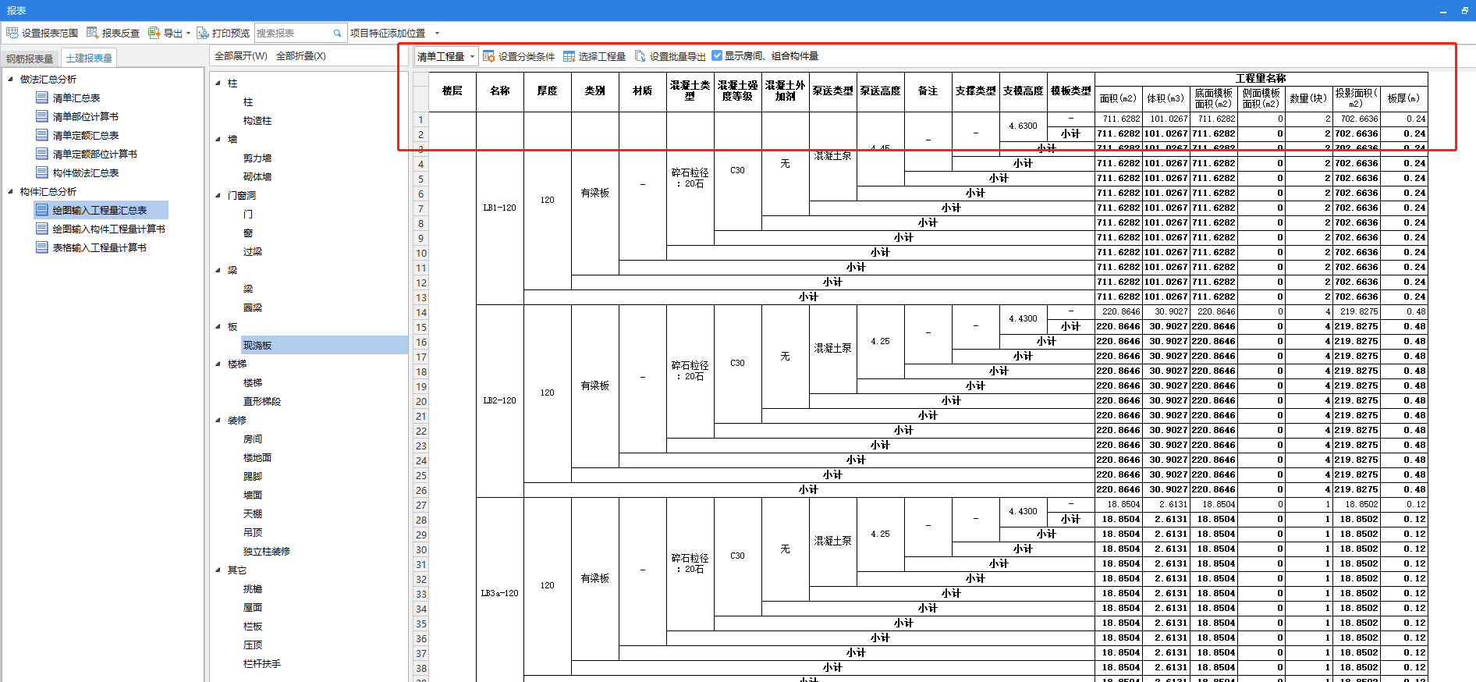Click the 打印预览 print preview icon
Image resolution: width=1476 pixels, height=682 pixels.
click(x=202, y=33)
